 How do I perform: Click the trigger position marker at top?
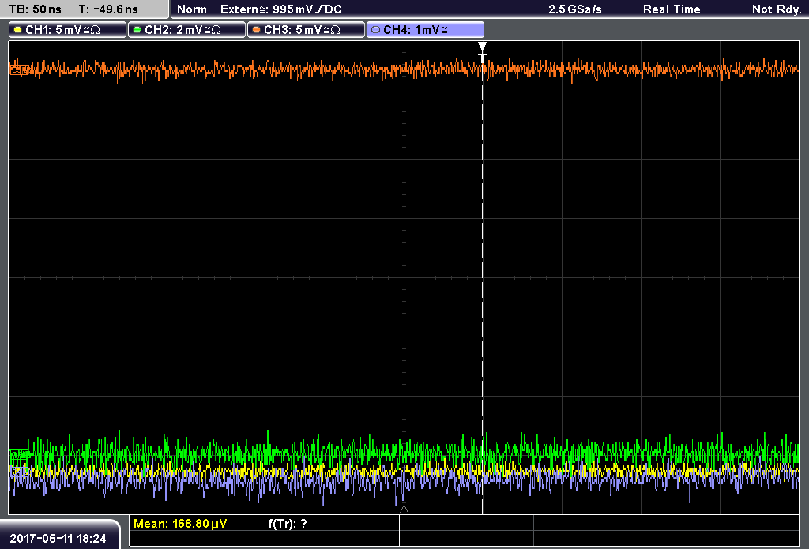pyautogui.click(x=482, y=52)
